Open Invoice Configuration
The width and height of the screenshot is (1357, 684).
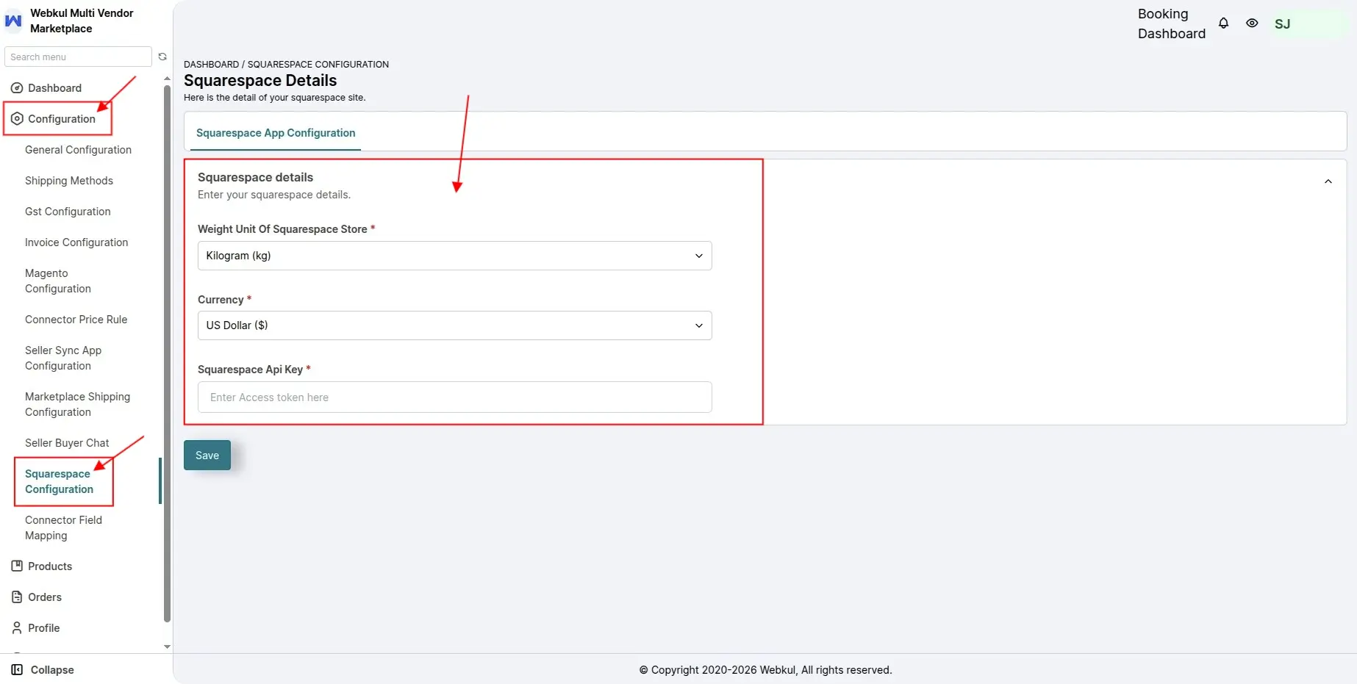pos(76,242)
